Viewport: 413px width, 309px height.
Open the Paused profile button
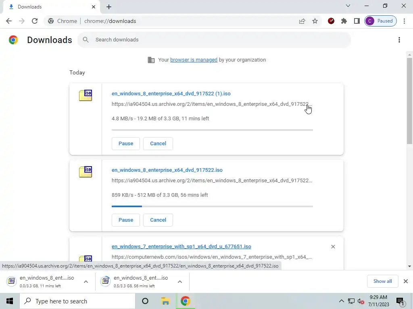pyautogui.click(x=380, y=21)
